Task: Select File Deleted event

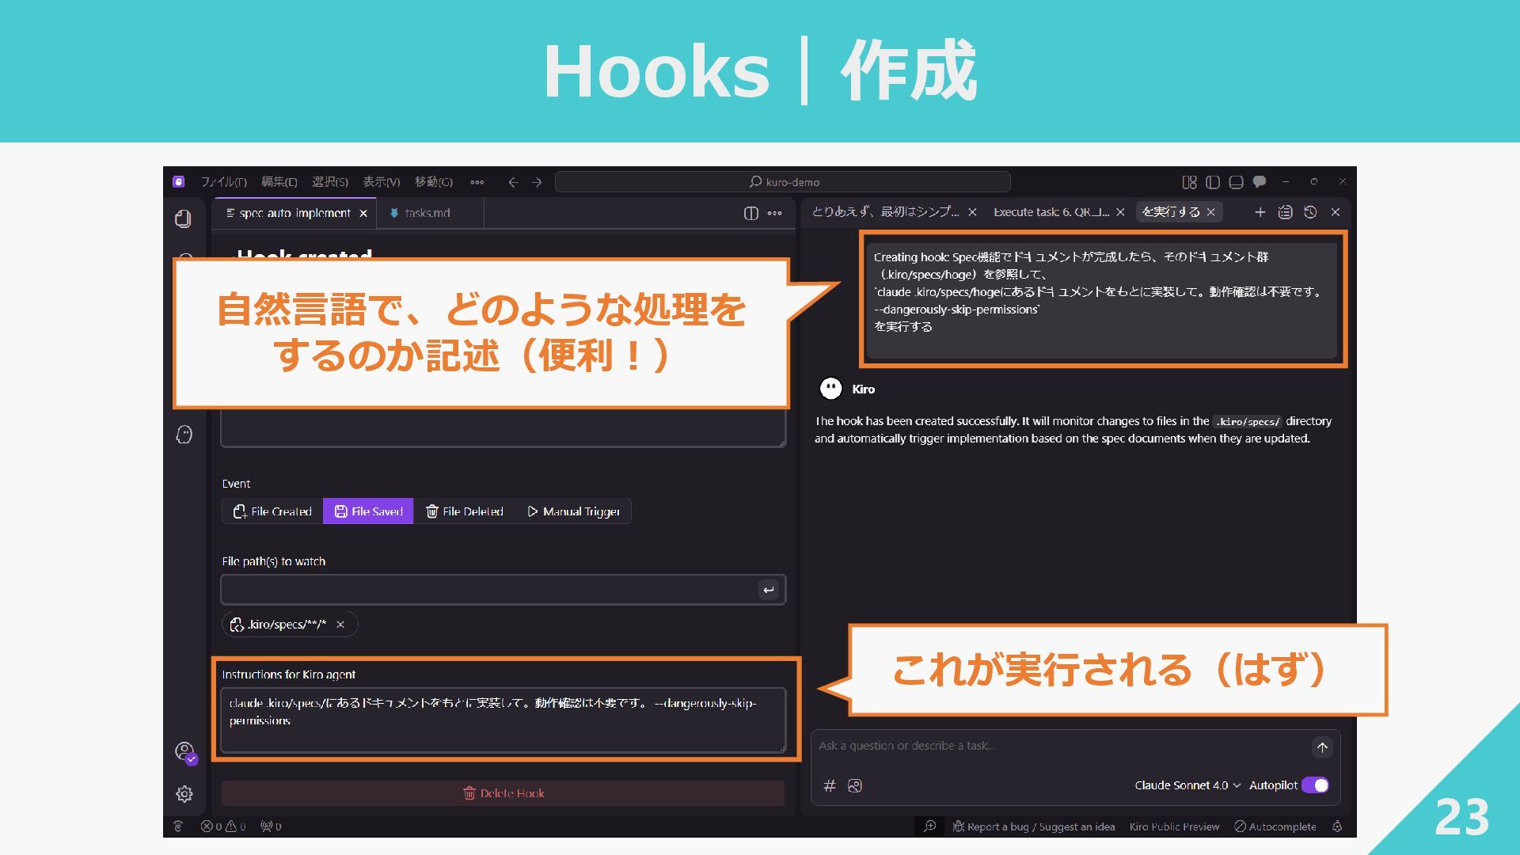Action: coord(465,511)
